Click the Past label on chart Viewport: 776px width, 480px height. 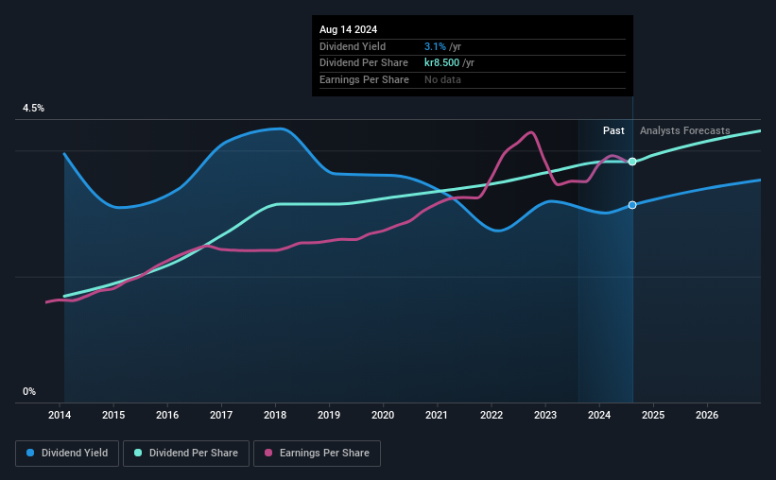coord(613,130)
